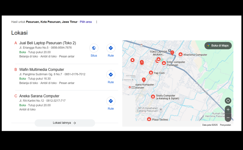Click the Kharisma Computer map pin
Viewport: 243px width, 150px height.
(180, 54)
